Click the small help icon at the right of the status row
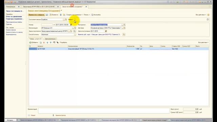This screenshot has height=122, width=217. pyautogui.click(x=208, y=20)
